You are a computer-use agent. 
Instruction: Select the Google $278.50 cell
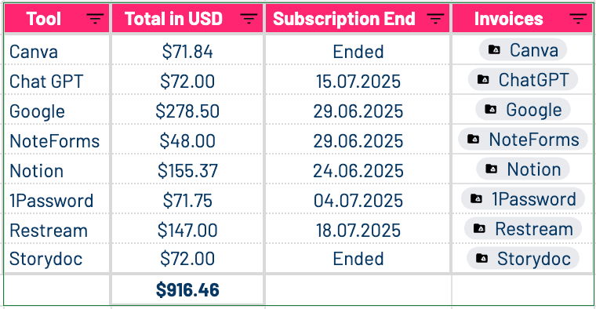tap(187, 111)
